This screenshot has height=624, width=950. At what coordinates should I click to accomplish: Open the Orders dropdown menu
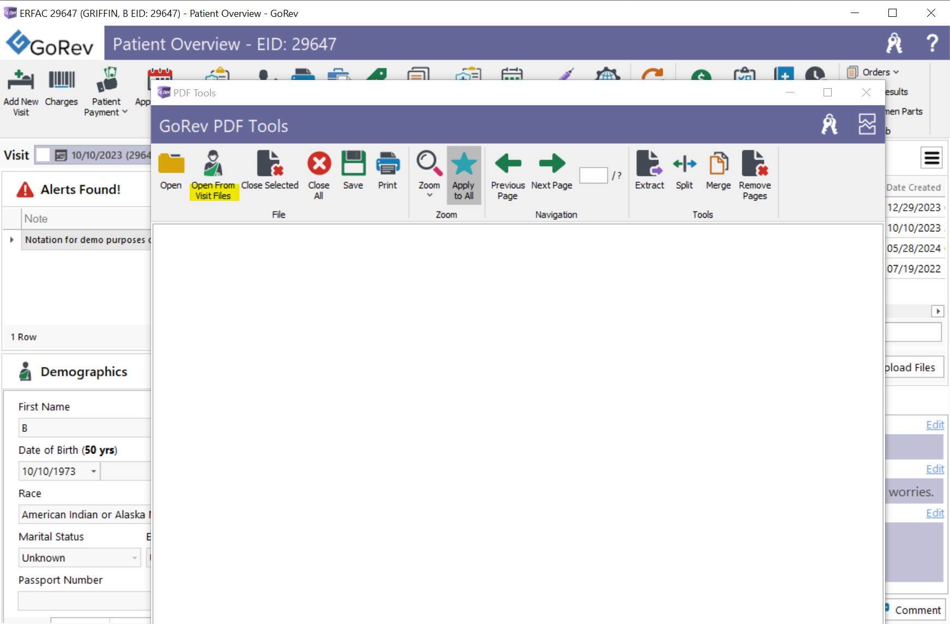pyautogui.click(x=873, y=72)
